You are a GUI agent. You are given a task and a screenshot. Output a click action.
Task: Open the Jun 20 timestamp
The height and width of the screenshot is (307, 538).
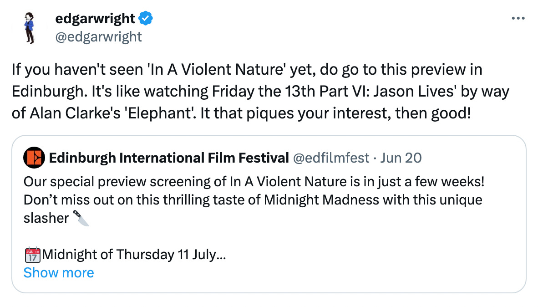point(401,158)
